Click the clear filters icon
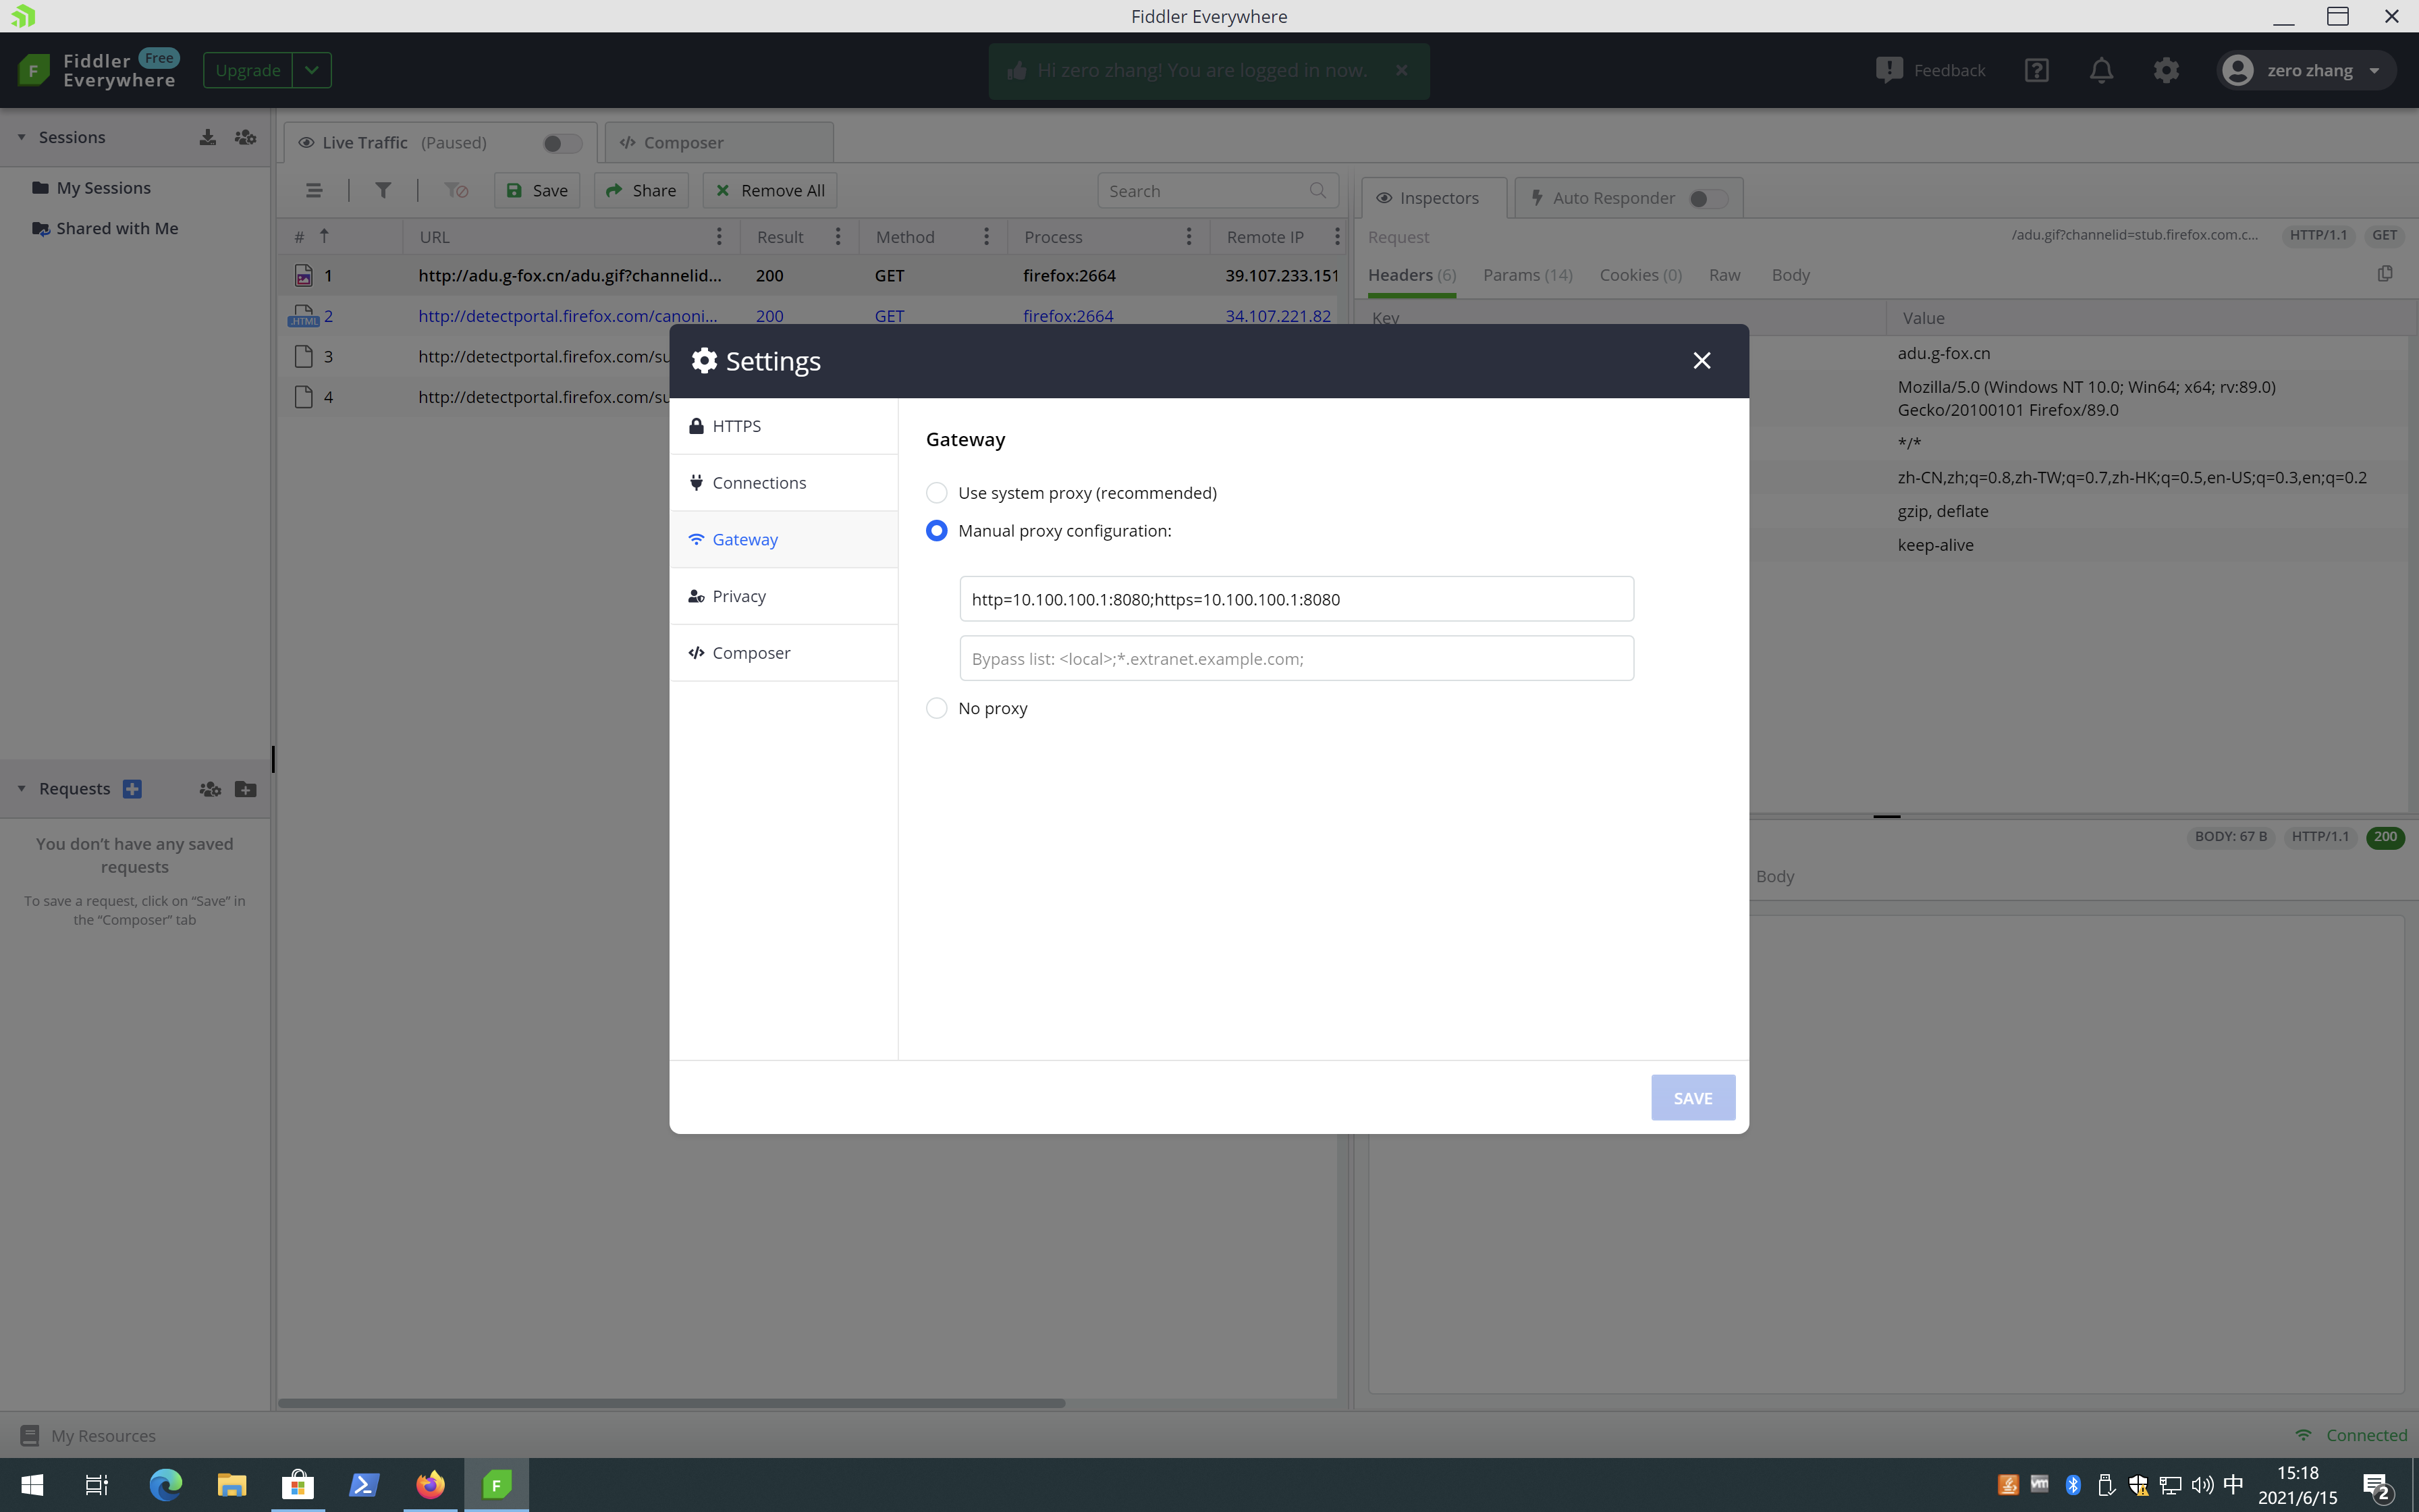Screen dimensions: 2419x1512 456,190
